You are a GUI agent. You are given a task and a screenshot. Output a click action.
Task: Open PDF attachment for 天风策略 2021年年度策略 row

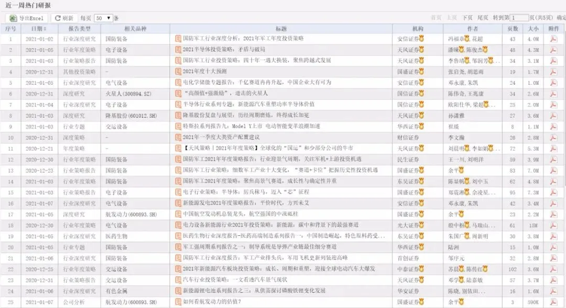553,149
